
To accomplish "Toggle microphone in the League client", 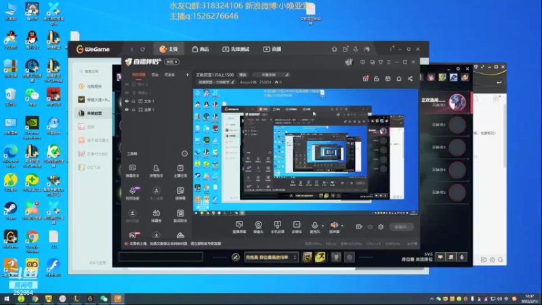I will click(462, 257).
